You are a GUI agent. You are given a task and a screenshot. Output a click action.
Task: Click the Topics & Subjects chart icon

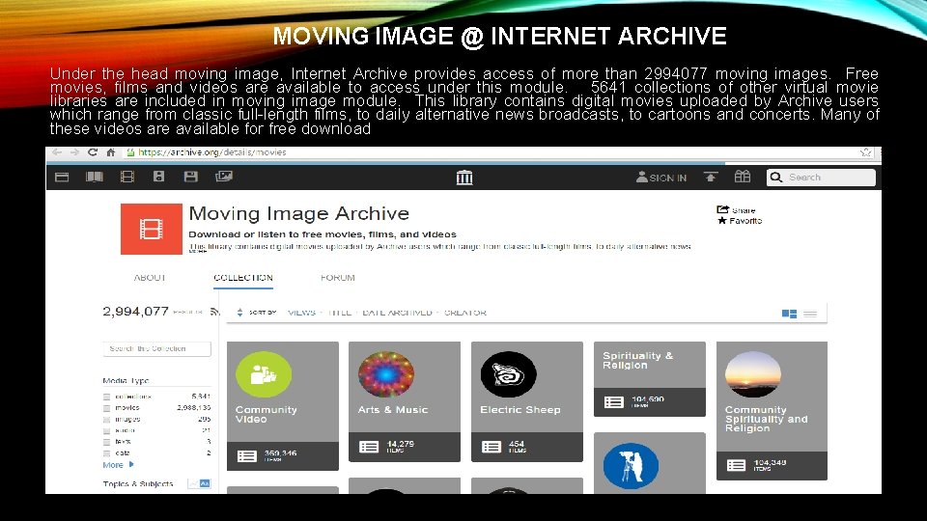click(193, 483)
